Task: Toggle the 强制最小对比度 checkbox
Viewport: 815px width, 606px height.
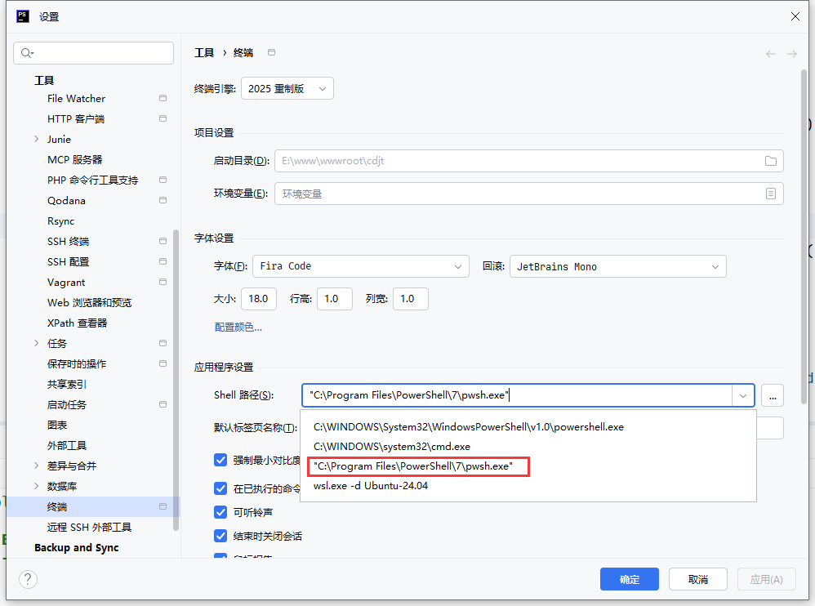Action: [x=220, y=460]
